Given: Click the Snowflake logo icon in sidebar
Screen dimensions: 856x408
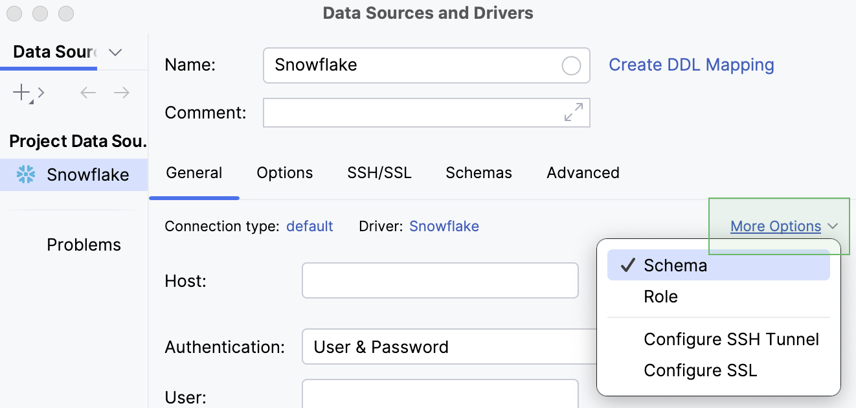Looking at the screenshot, I should click(x=26, y=174).
